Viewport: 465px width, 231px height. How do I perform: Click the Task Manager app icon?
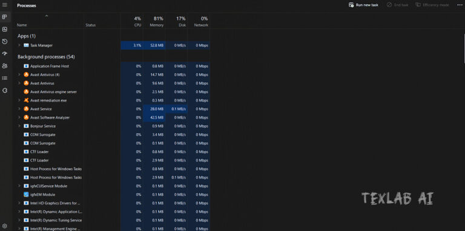26,45
